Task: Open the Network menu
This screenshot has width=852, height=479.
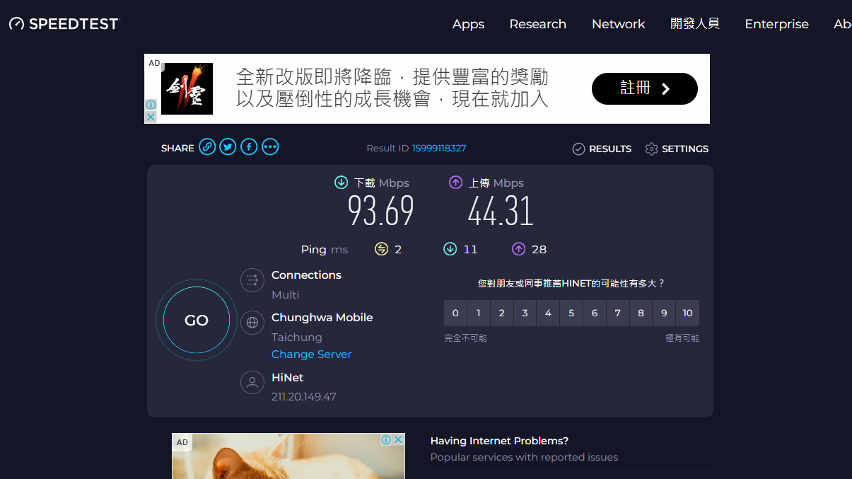Action: point(618,24)
